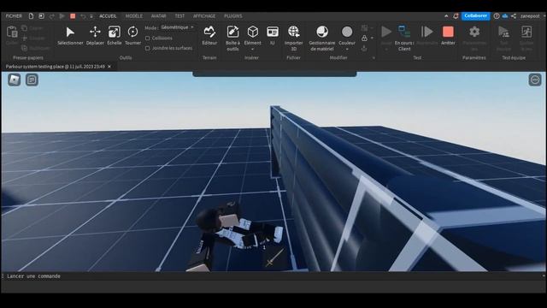Image resolution: width=547 pixels, height=308 pixels.
Task: Enable the Collisions checkbox
Action: (148, 38)
